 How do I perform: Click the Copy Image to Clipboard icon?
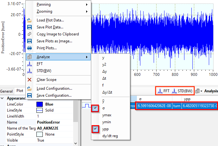(x=29, y=34)
